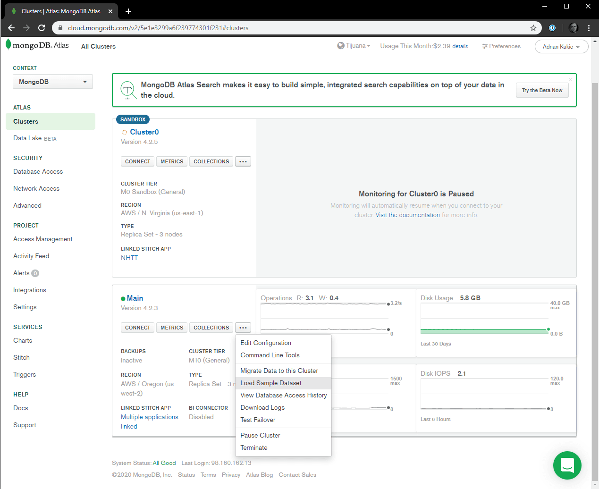Click the password manager extension icon
The image size is (599, 489).
[x=552, y=28]
